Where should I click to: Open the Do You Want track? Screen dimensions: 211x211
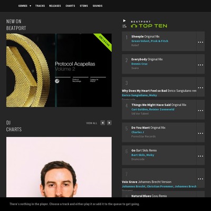[x=148, y=128]
